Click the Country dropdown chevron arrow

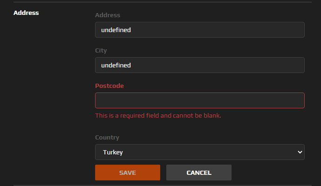(x=299, y=152)
